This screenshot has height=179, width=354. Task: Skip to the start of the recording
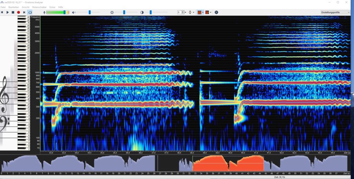[2, 12]
